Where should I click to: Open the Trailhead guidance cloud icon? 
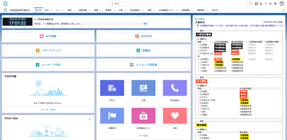pyautogui.click(x=261, y=4)
